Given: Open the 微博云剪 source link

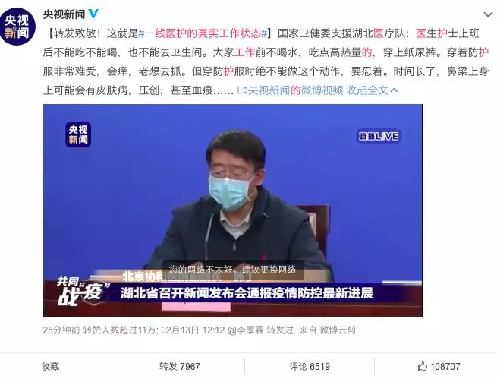Looking at the screenshot, I should coord(337,330).
